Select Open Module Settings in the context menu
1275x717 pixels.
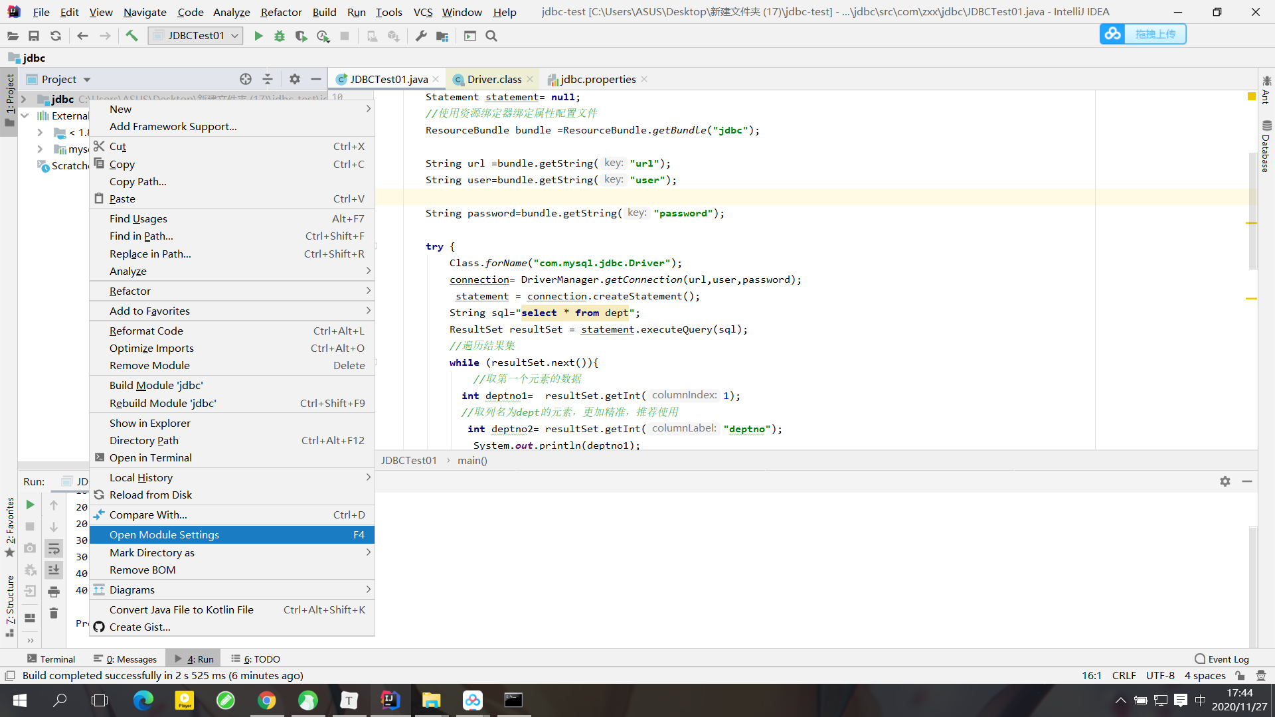tap(232, 534)
